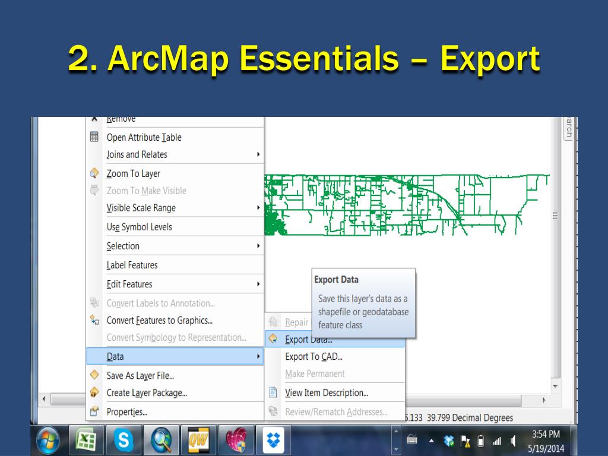Expand the Selection submenu arrow
Viewport: 608px width, 456px height.
(x=258, y=245)
